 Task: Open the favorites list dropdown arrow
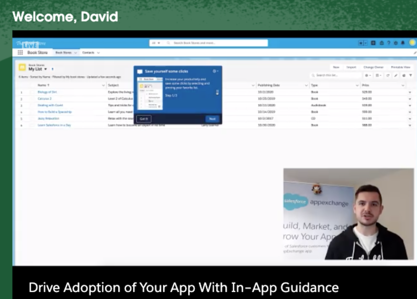(x=366, y=43)
